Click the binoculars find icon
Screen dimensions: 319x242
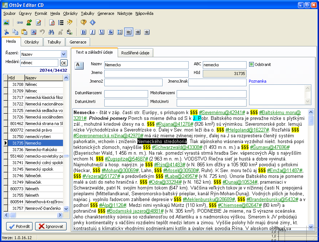(51, 32)
